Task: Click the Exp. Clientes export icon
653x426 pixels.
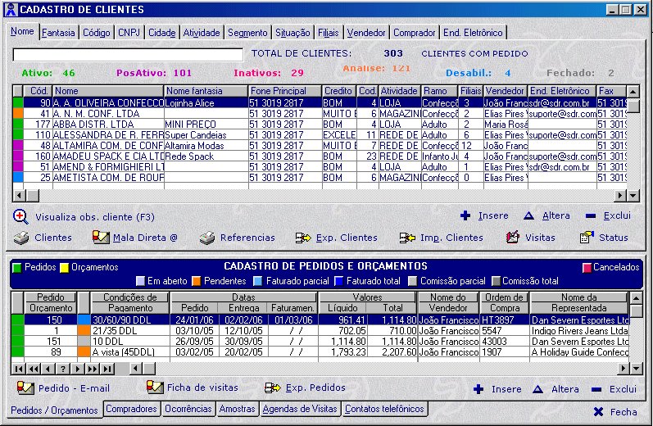Action: coord(303,238)
